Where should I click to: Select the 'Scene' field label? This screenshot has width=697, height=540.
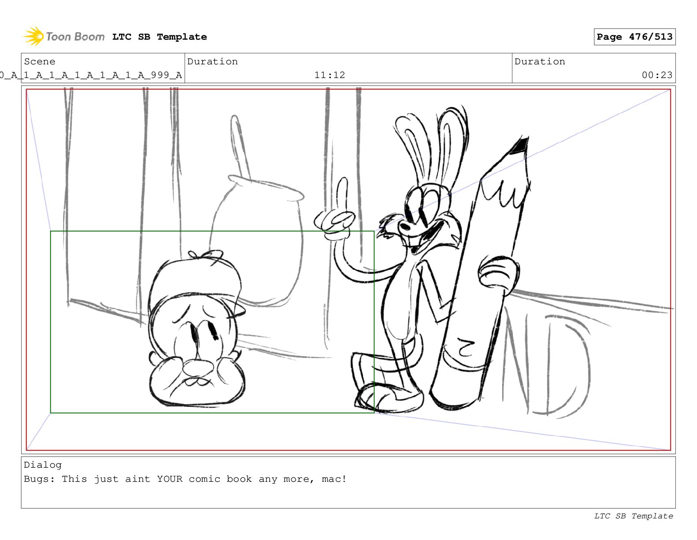point(40,62)
